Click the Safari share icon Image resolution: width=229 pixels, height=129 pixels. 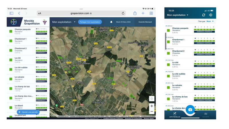135,13
